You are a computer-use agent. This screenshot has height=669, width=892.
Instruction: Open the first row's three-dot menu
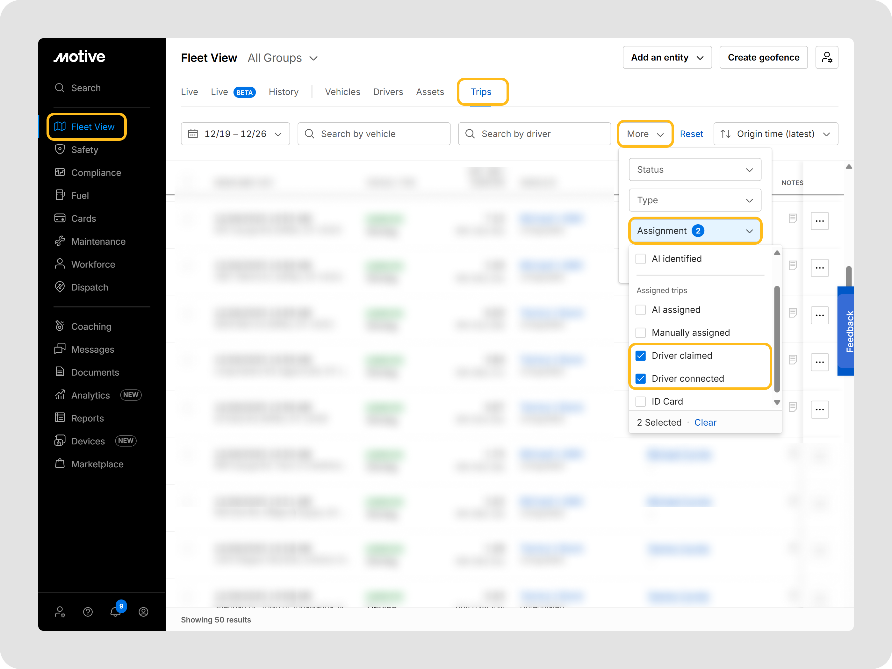(x=819, y=220)
